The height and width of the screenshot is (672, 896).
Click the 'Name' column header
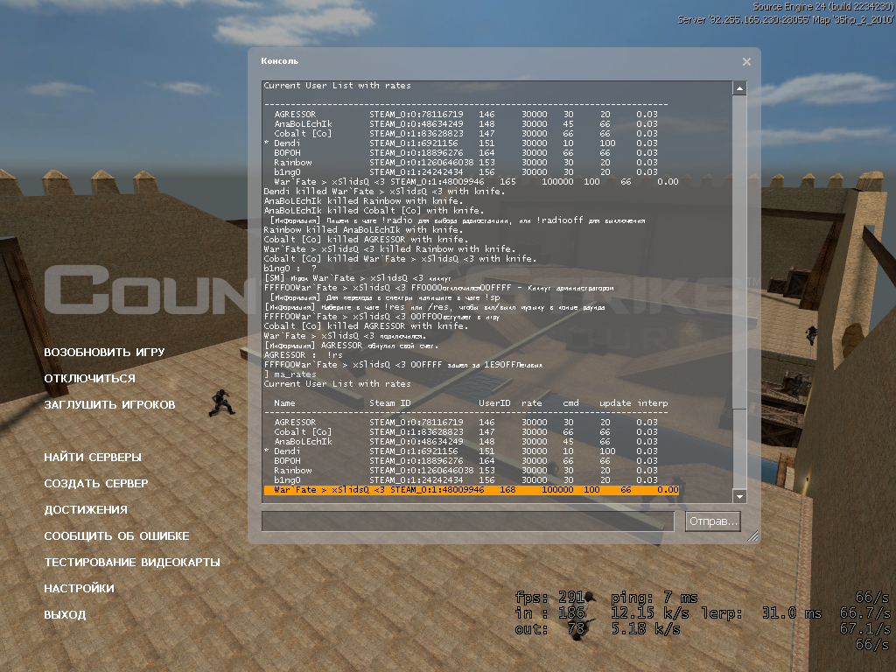pos(284,403)
